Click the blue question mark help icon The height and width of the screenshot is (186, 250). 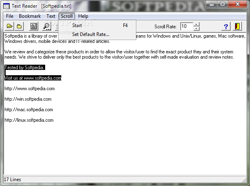point(226,26)
